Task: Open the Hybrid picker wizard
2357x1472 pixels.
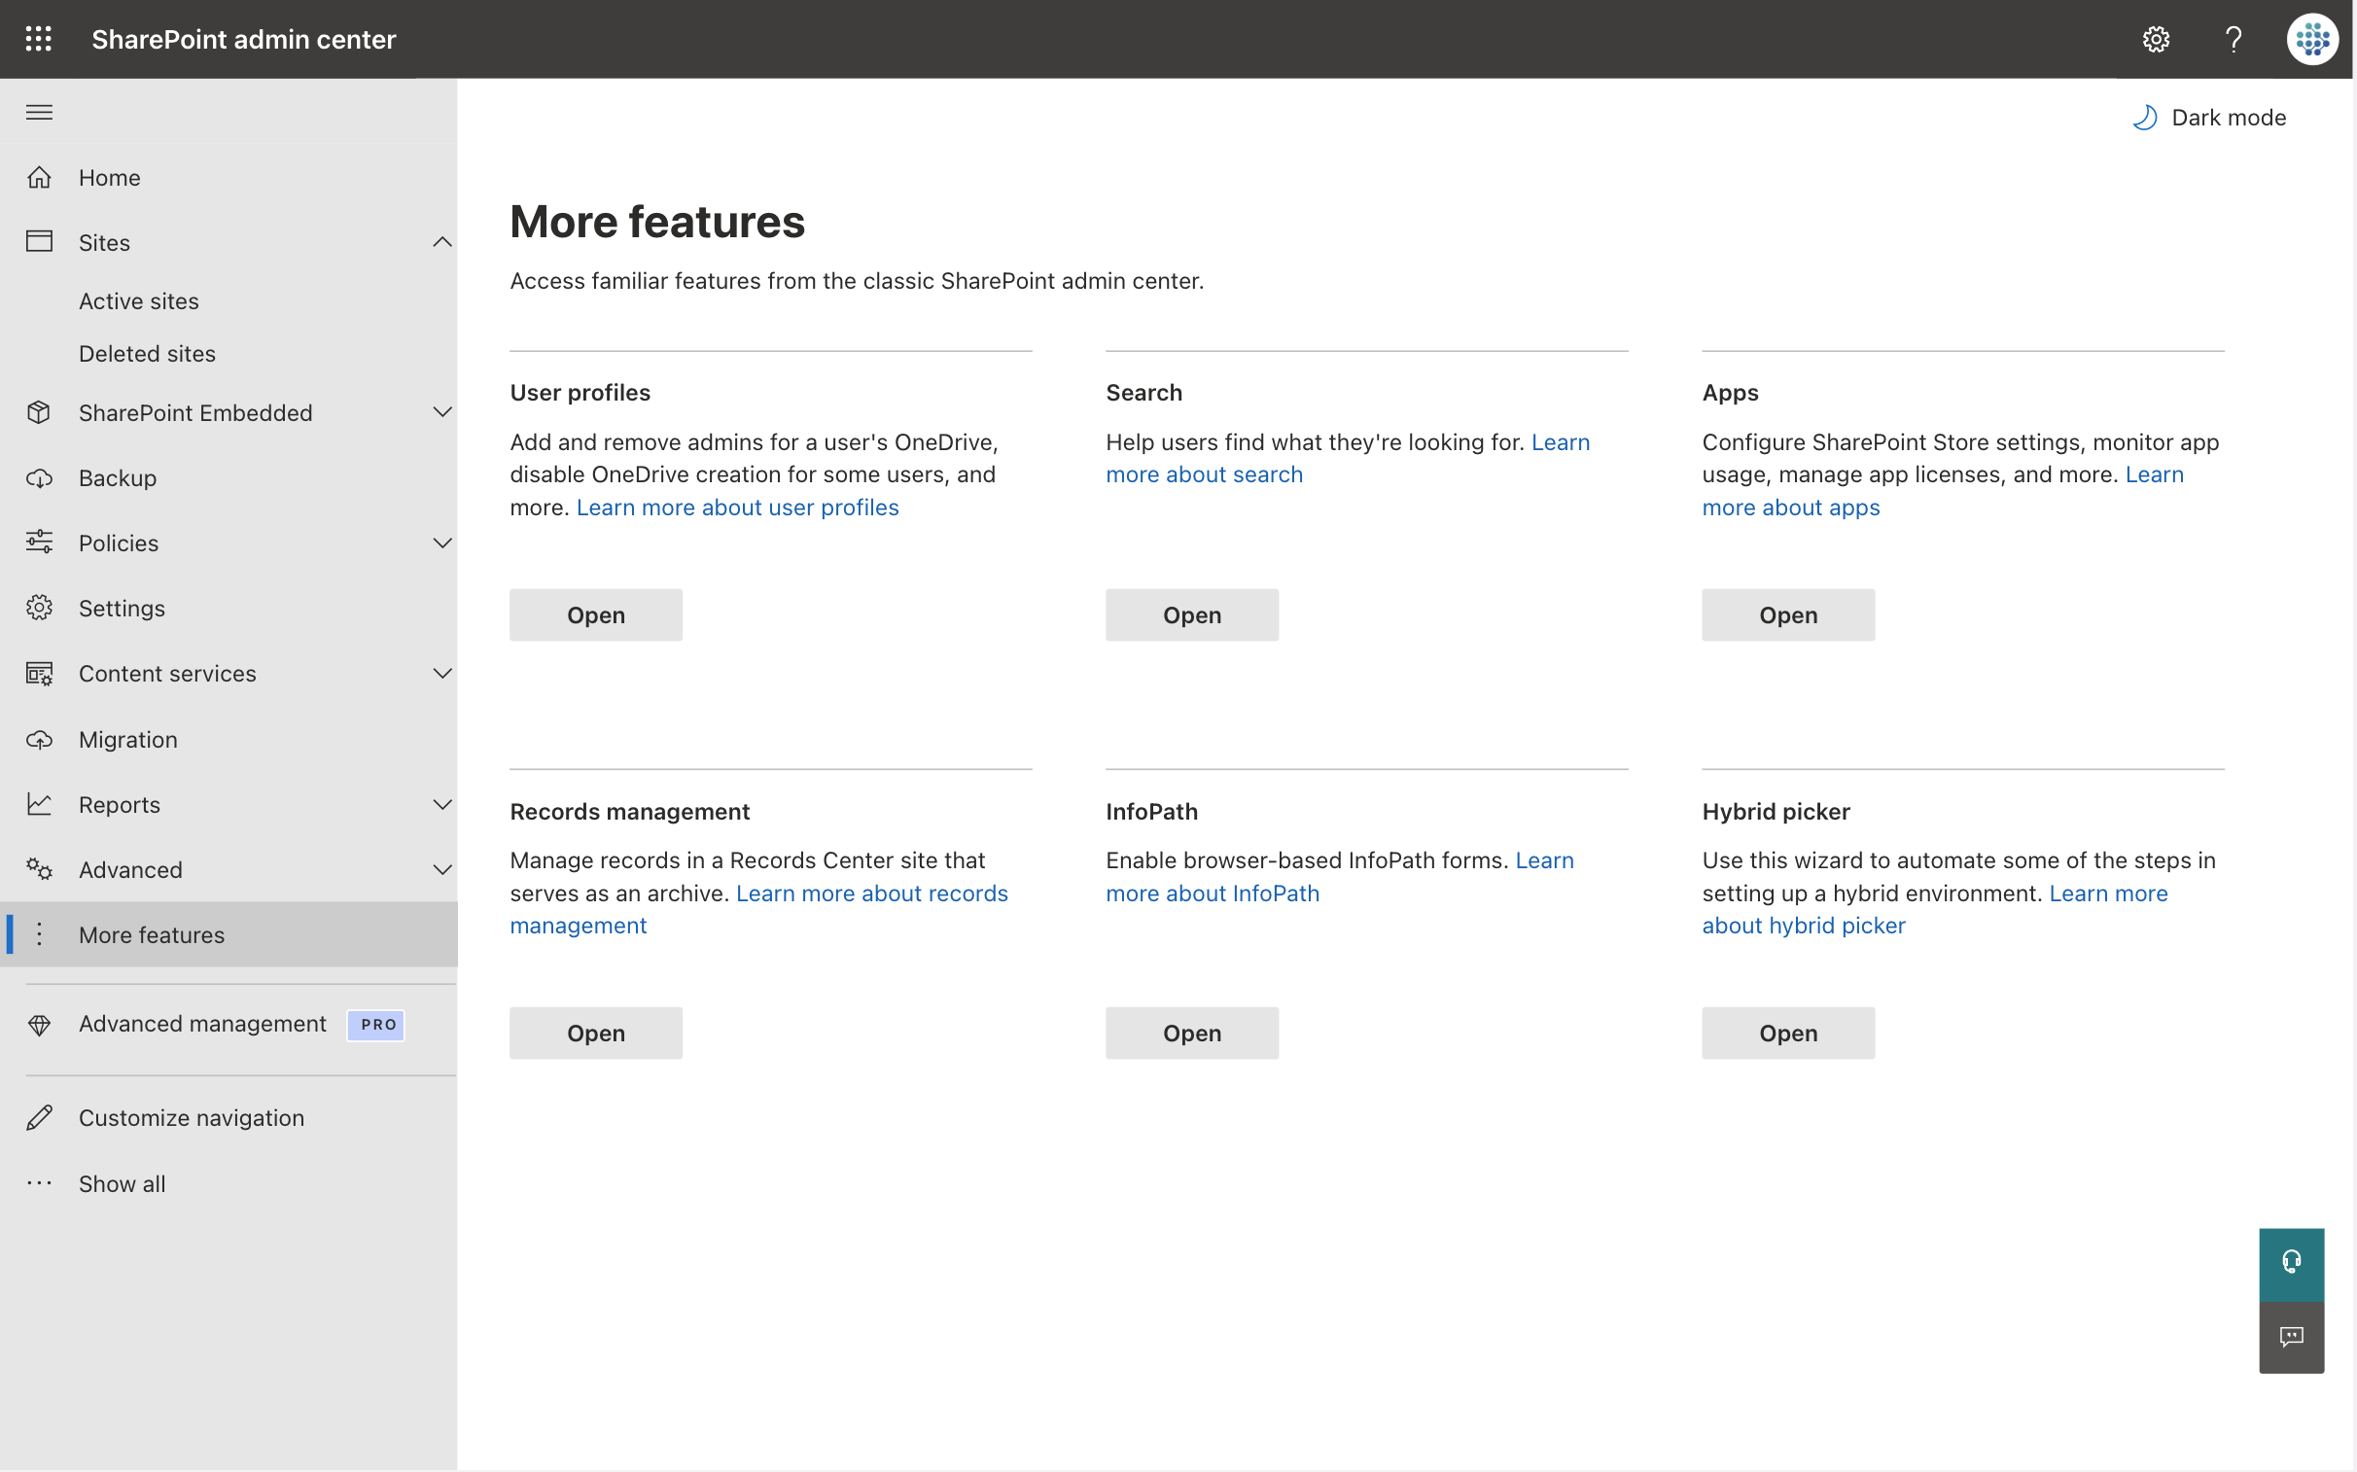Action: [x=1787, y=1033]
